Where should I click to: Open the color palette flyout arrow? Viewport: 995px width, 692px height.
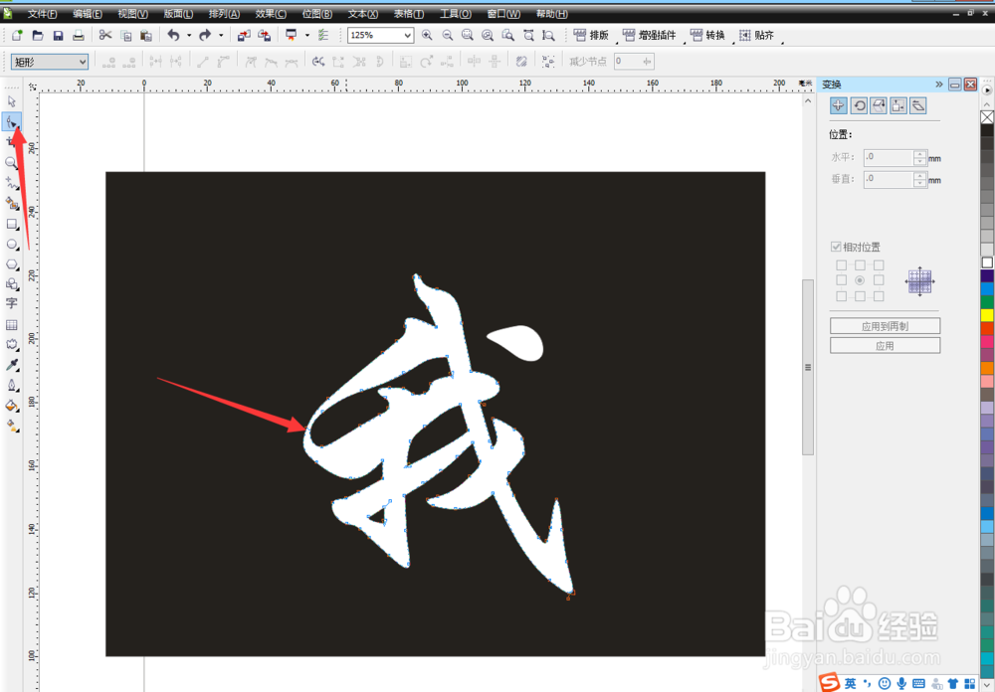(x=987, y=90)
